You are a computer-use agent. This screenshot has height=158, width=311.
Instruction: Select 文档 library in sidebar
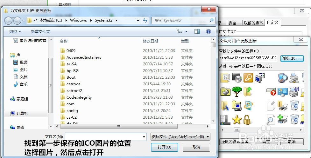click(20, 77)
